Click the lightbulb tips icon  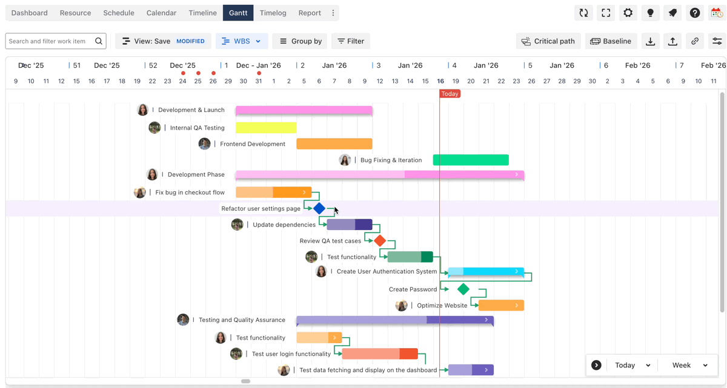click(x=650, y=13)
